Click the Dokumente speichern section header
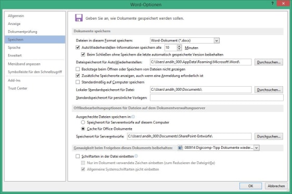292x194 pixels. click(x=177, y=31)
